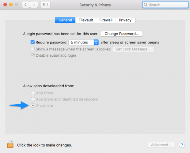The height and width of the screenshot is (153, 190).
Task: Switch to the FileVault tab
Action: click(86, 20)
